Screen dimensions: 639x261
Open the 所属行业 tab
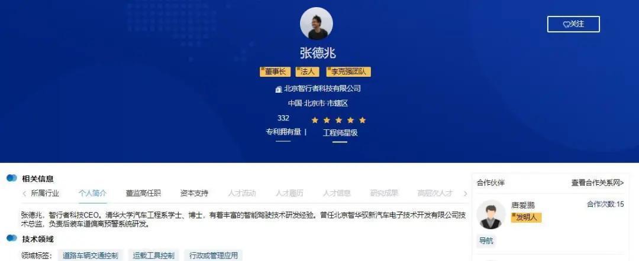[x=45, y=193]
